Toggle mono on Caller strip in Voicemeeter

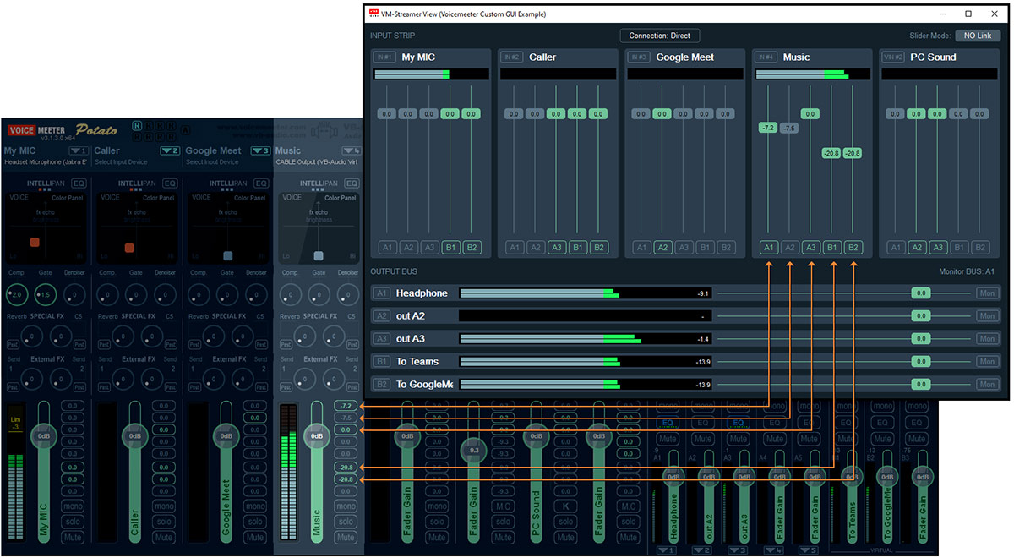click(x=164, y=507)
